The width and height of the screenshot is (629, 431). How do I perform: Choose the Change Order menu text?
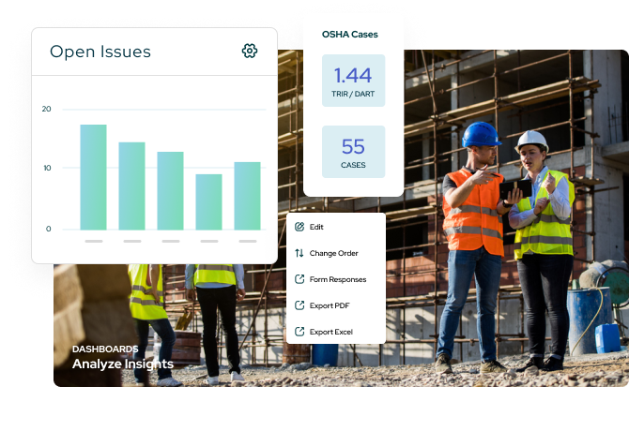tap(334, 253)
